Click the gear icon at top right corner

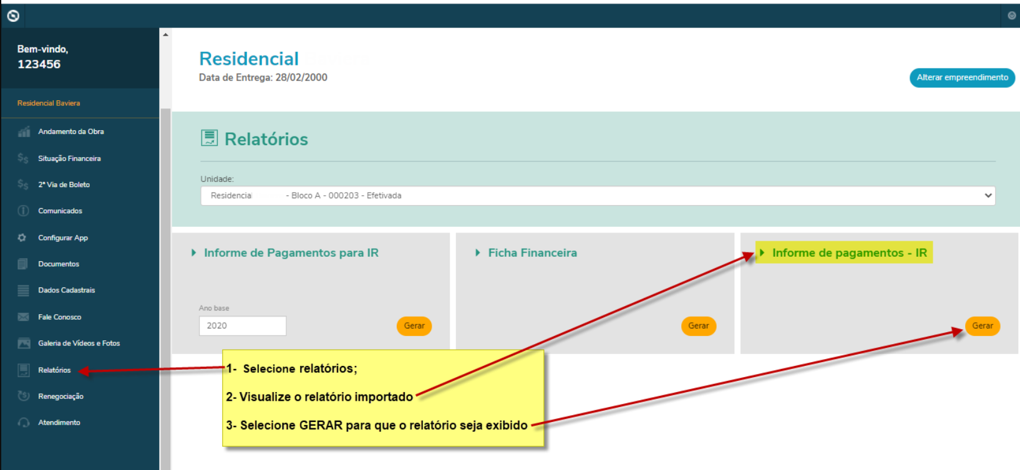point(1012,16)
